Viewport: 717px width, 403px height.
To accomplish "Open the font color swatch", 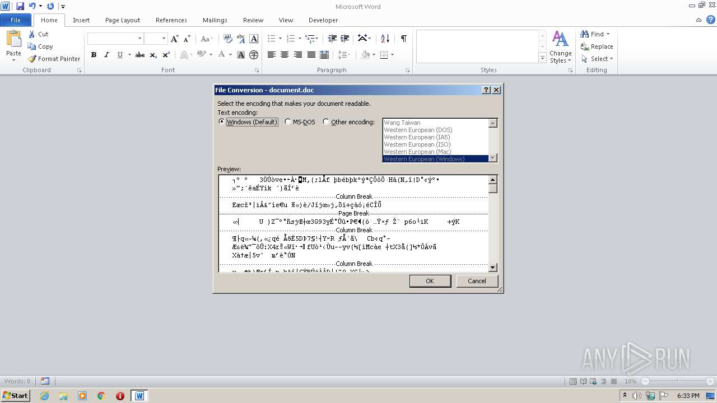I will coord(222,55).
